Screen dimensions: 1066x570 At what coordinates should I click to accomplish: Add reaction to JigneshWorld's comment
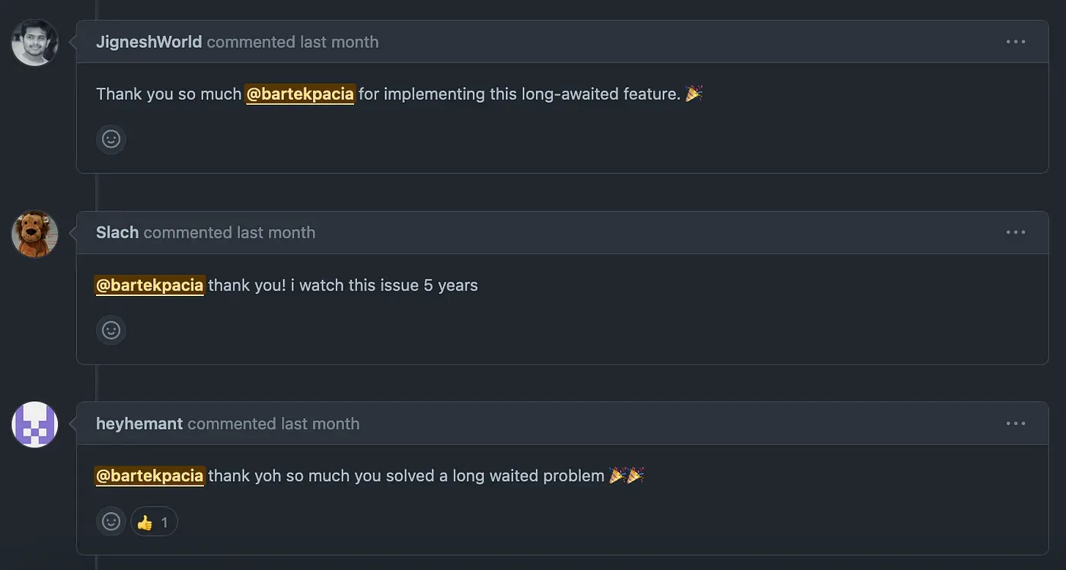(x=111, y=139)
